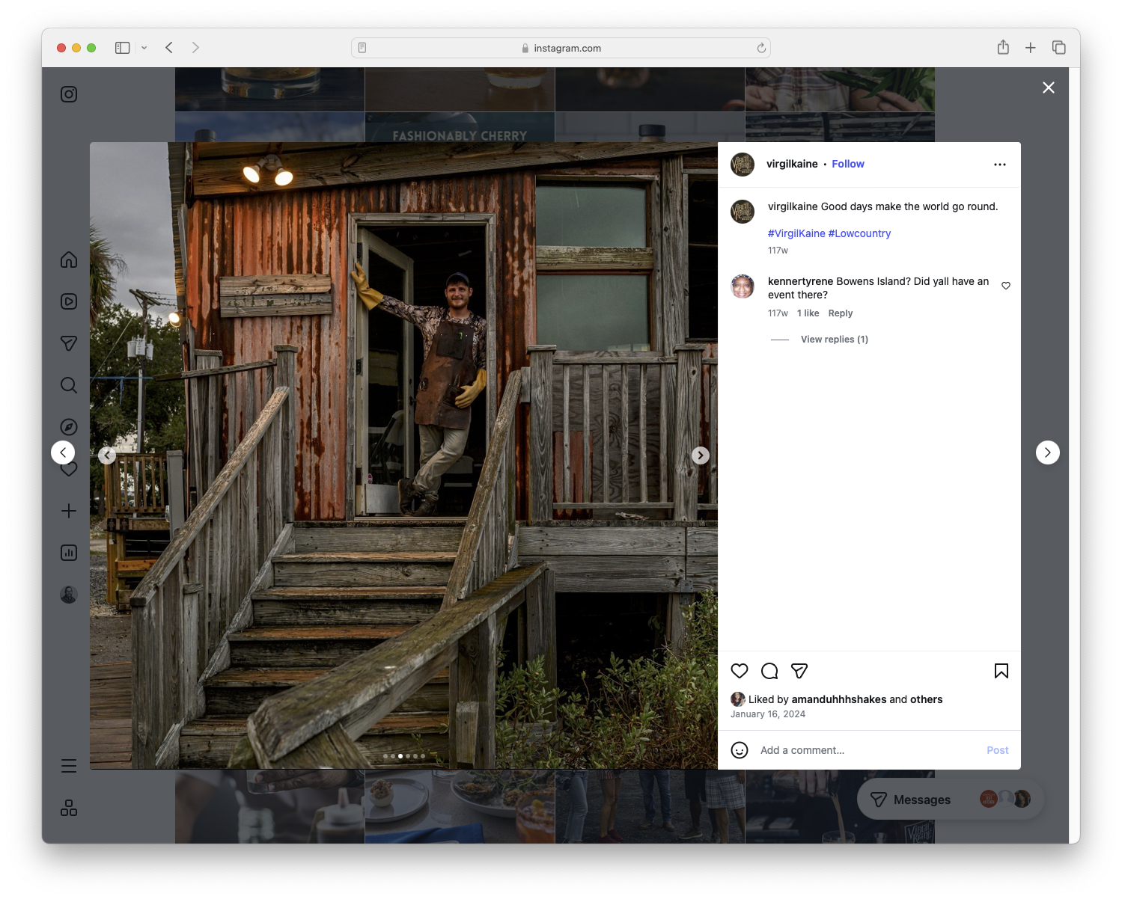Open Search in the sidebar
Viewport: 1122px width, 899px height.
[x=69, y=385]
